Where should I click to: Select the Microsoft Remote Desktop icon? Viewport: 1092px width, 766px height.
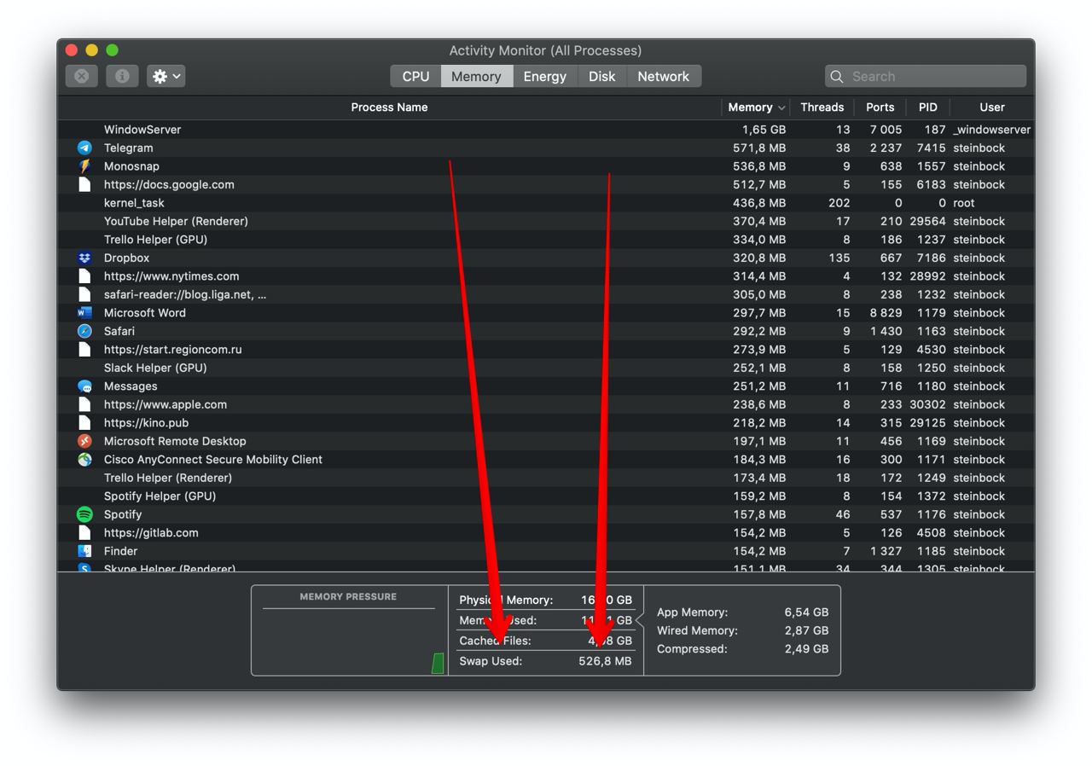click(84, 441)
